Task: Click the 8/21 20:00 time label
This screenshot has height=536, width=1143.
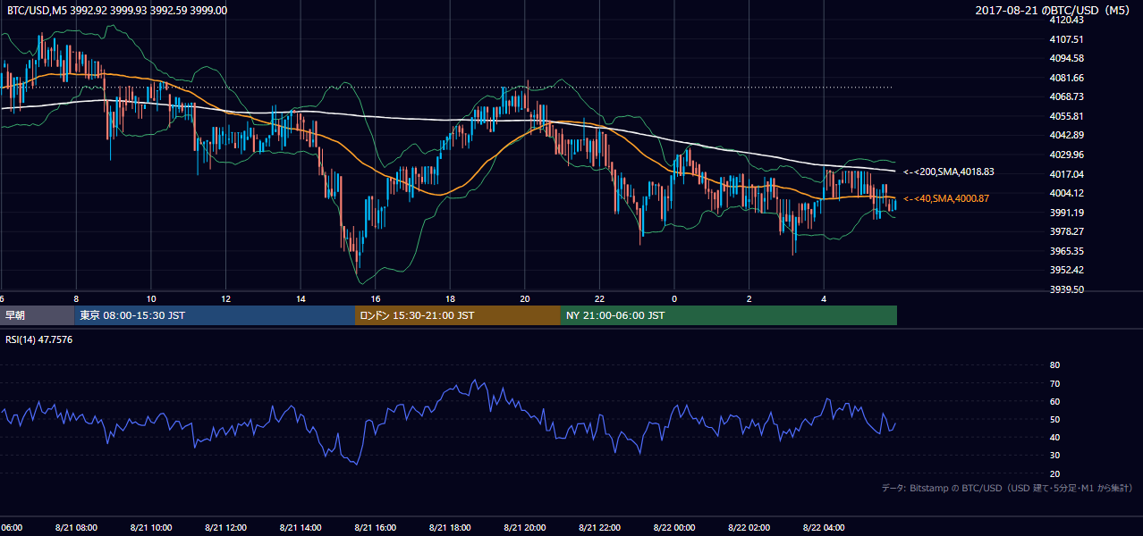Action: (525, 528)
